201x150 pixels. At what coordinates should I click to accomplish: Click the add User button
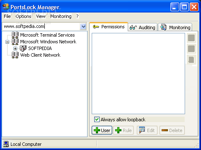point(102,130)
